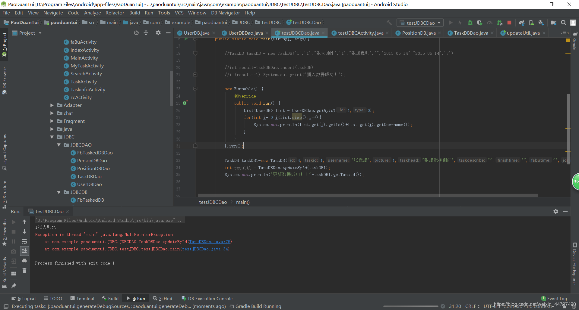Viewport: 579px width, 310px height.
Task: Switch to testJDBCActivity.java tab
Action: [360, 33]
